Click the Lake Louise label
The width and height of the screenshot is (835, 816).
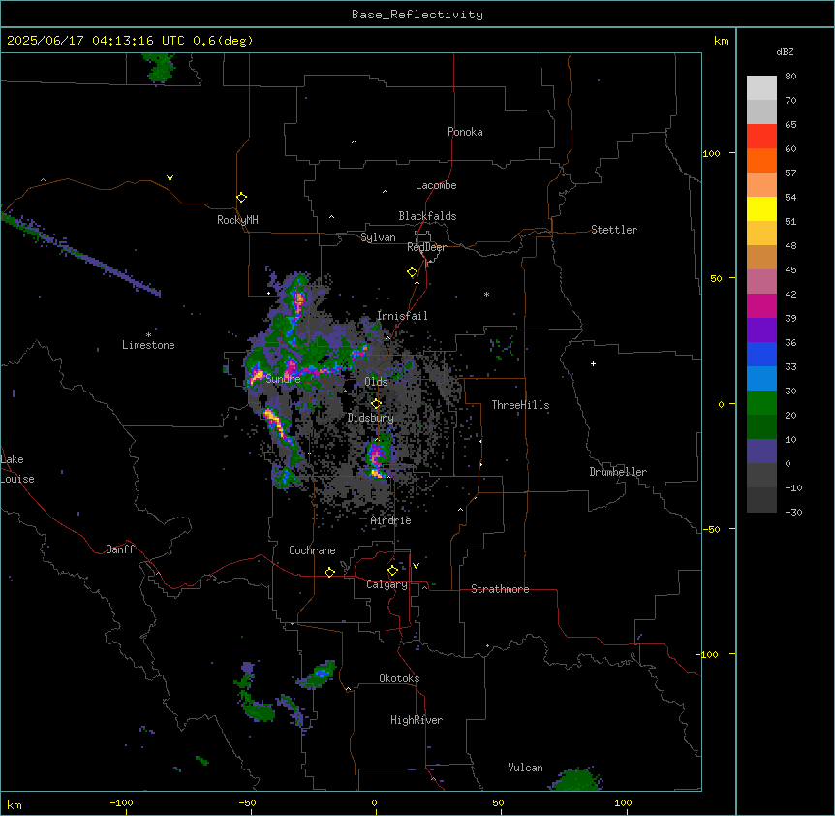point(17,469)
